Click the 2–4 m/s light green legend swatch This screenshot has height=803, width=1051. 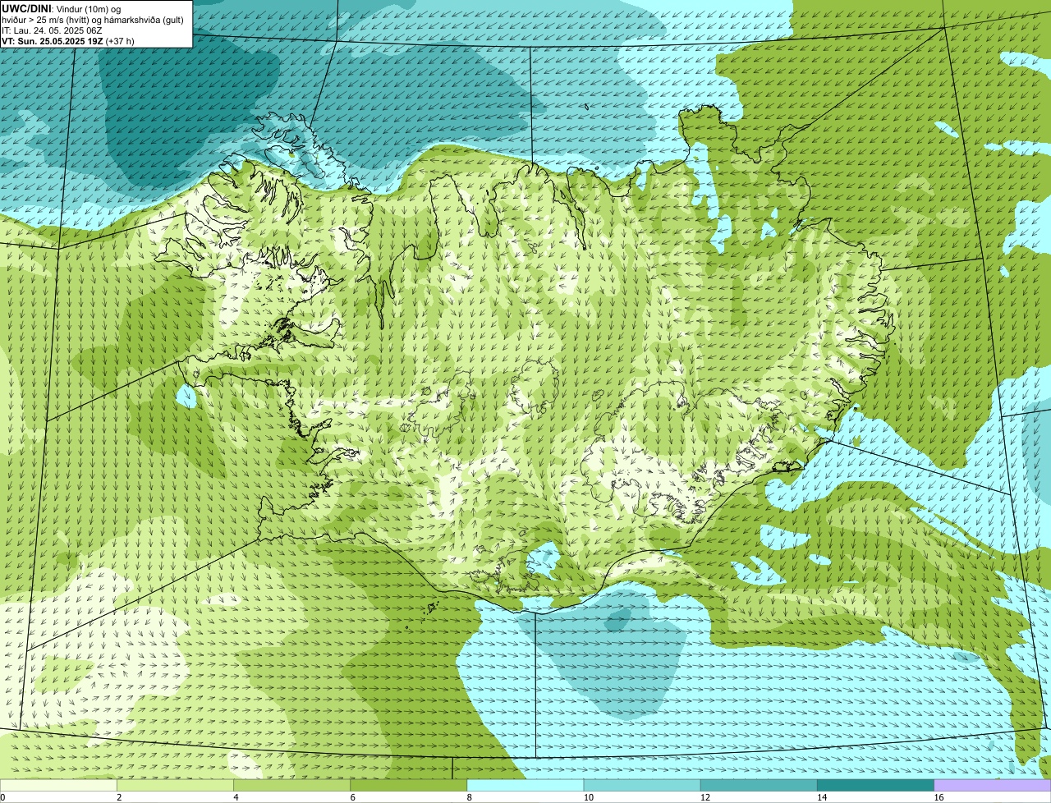pos(175,785)
